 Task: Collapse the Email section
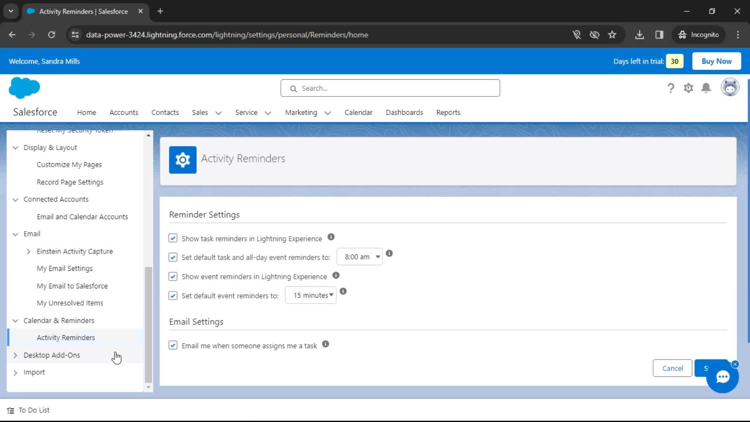pyautogui.click(x=15, y=234)
